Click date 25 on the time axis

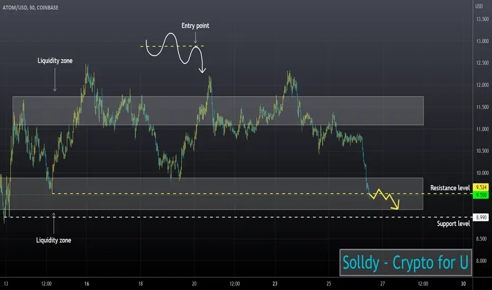point(328,284)
